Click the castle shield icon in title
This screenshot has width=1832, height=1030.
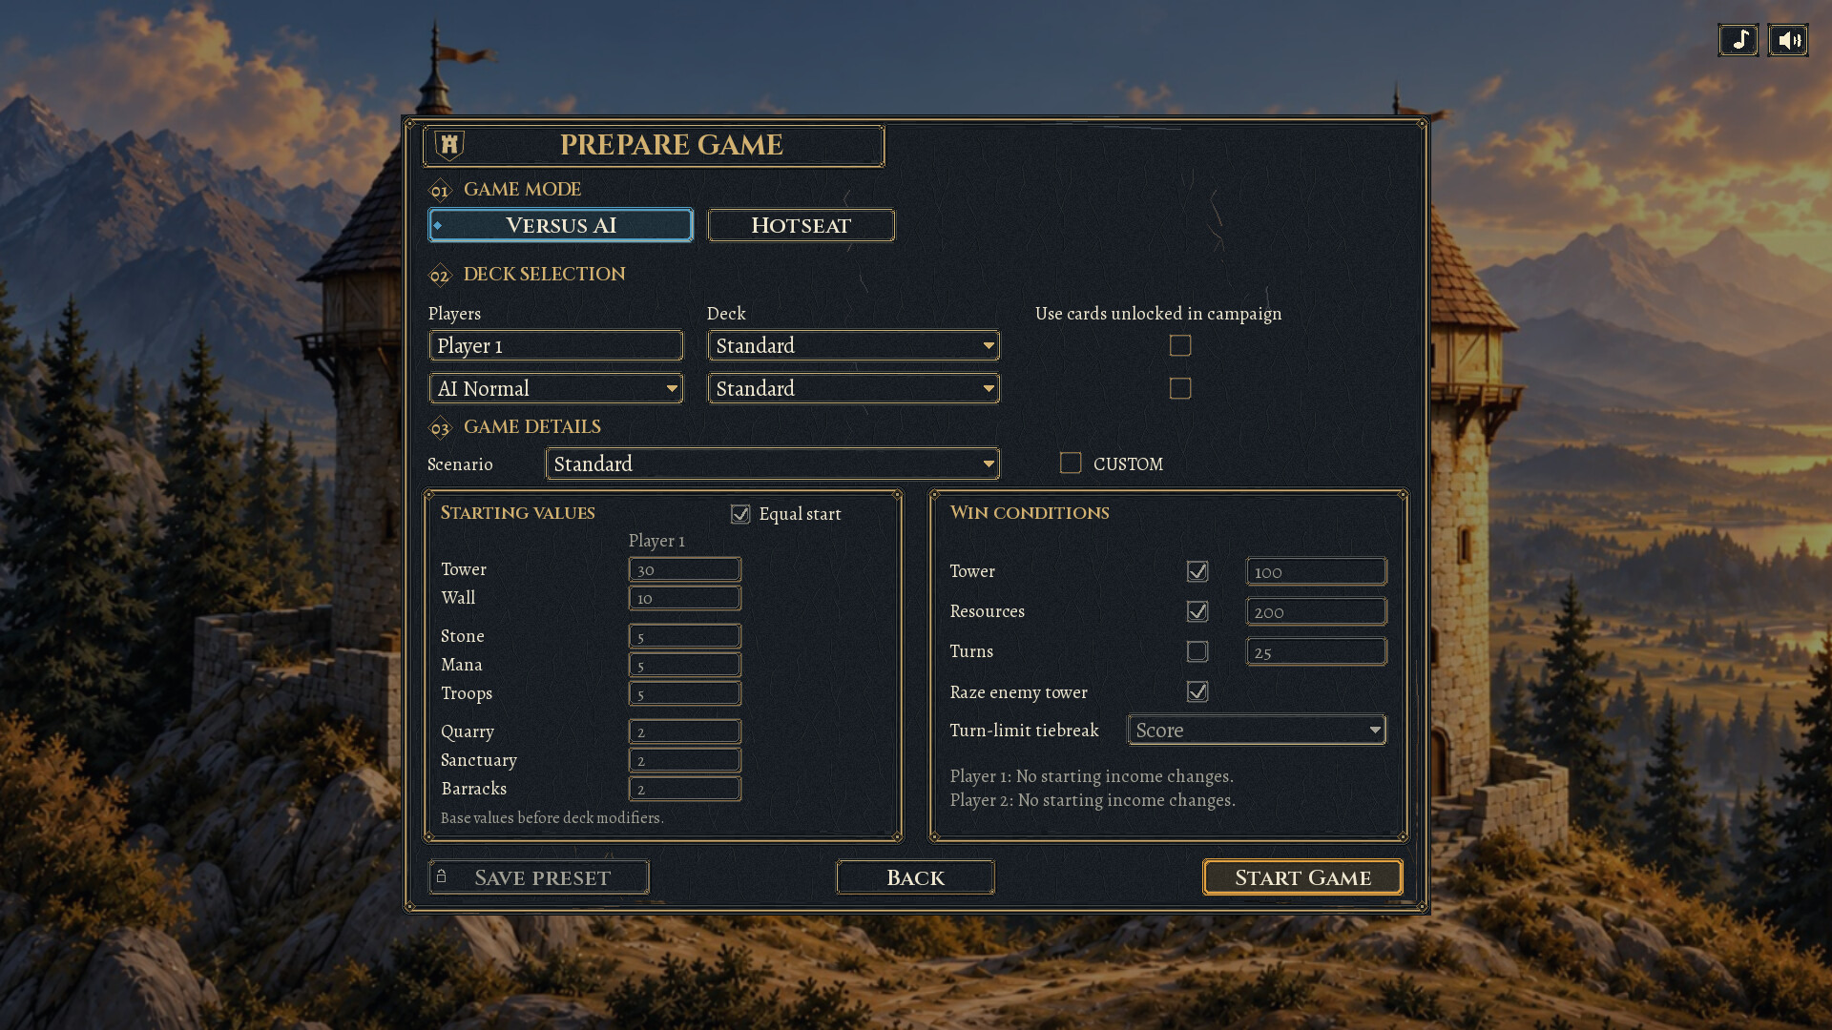(x=449, y=145)
